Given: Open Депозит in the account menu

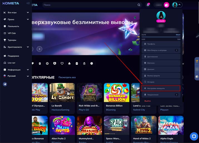Looking at the screenshot, I should pos(161,69).
